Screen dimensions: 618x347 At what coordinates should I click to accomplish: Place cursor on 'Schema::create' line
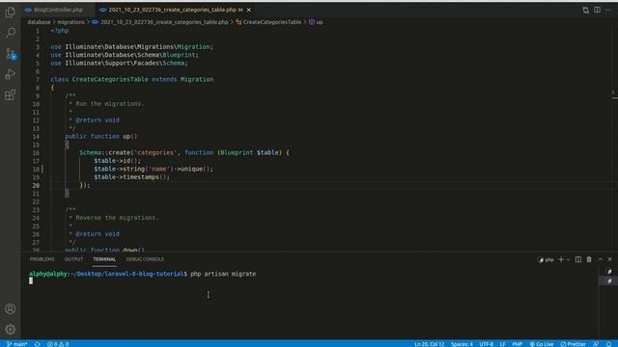(x=184, y=152)
